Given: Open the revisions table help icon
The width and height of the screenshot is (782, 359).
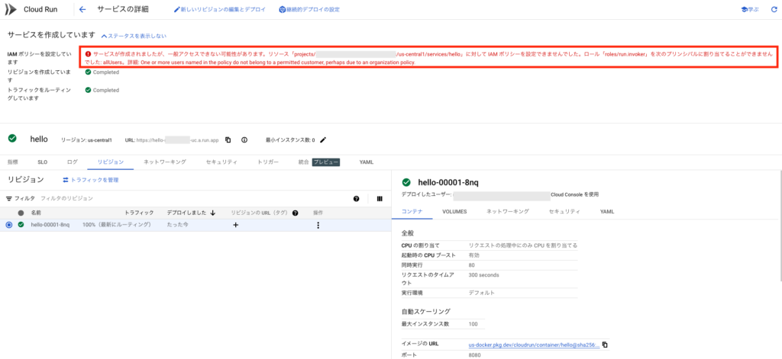Looking at the screenshot, I should (356, 199).
